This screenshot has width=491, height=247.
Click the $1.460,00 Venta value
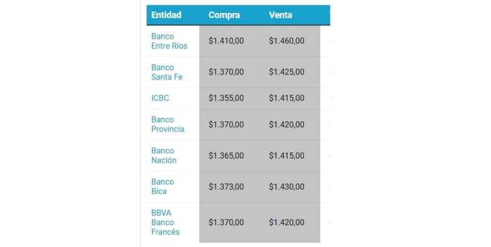[x=287, y=41]
